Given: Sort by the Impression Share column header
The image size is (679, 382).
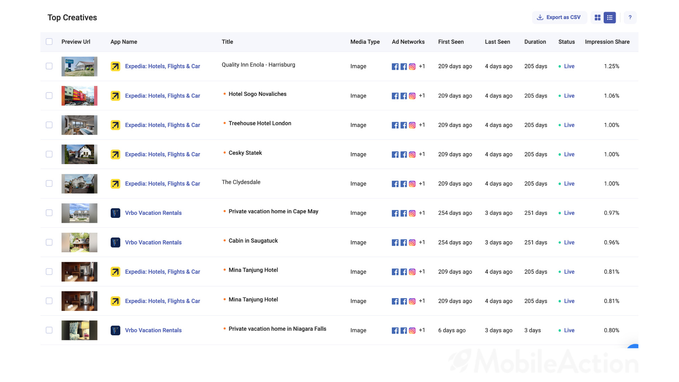Looking at the screenshot, I should click(607, 42).
